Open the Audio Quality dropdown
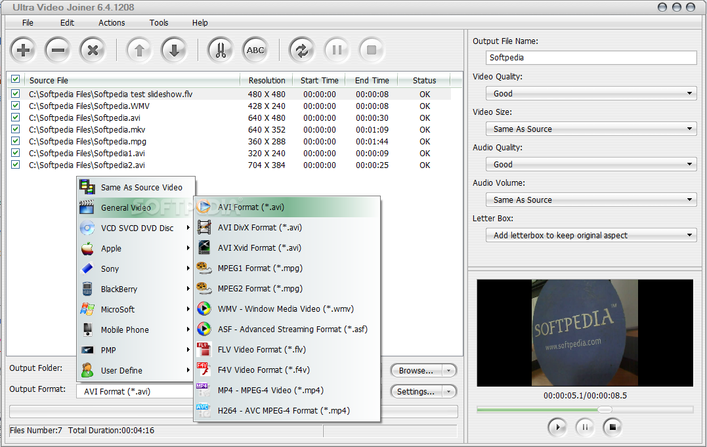707x447 pixels. [x=591, y=164]
